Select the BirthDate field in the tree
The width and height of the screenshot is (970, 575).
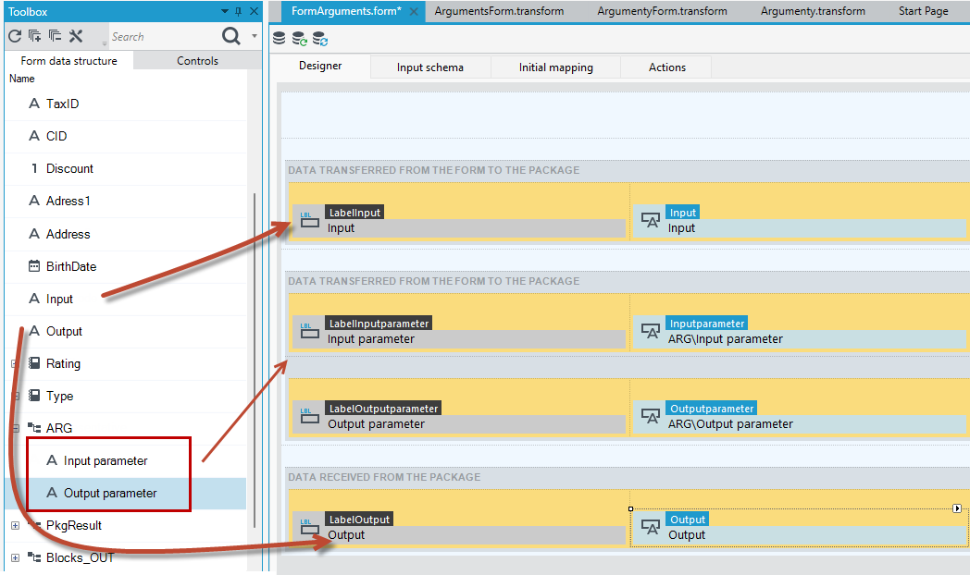click(x=71, y=267)
